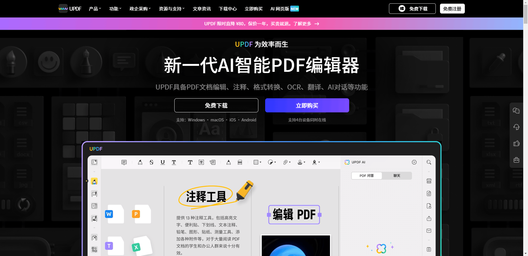The image size is (528, 256).
Task: Select the underline tool
Action: pos(163,162)
